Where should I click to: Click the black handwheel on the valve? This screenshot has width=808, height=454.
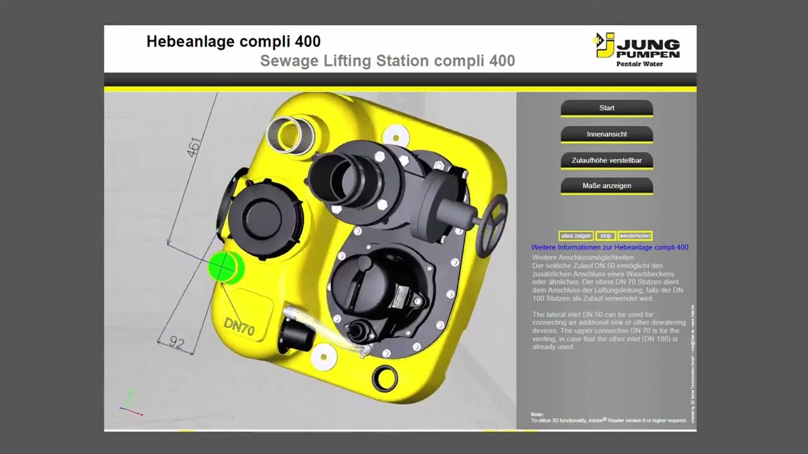tap(492, 225)
